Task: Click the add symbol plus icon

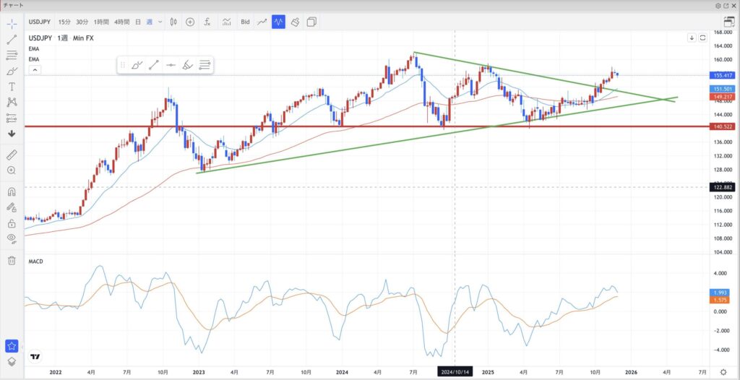Action: click(190, 22)
